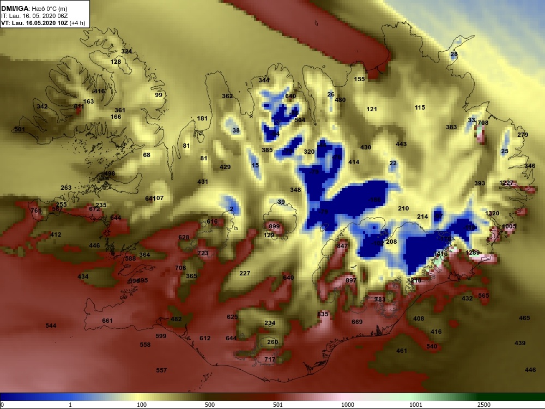545x409 pixels.
Task: Click the map value '482'
Action: pyautogui.click(x=176, y=319)
